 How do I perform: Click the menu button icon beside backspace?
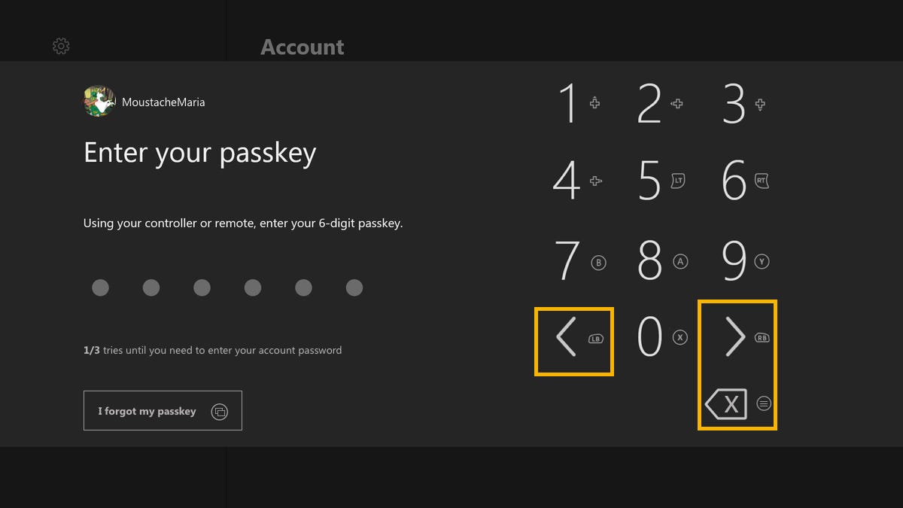coord(764,403)
